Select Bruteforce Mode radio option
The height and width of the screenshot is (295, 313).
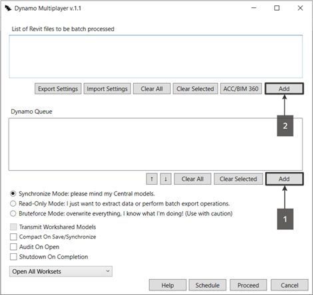(13, 213)
